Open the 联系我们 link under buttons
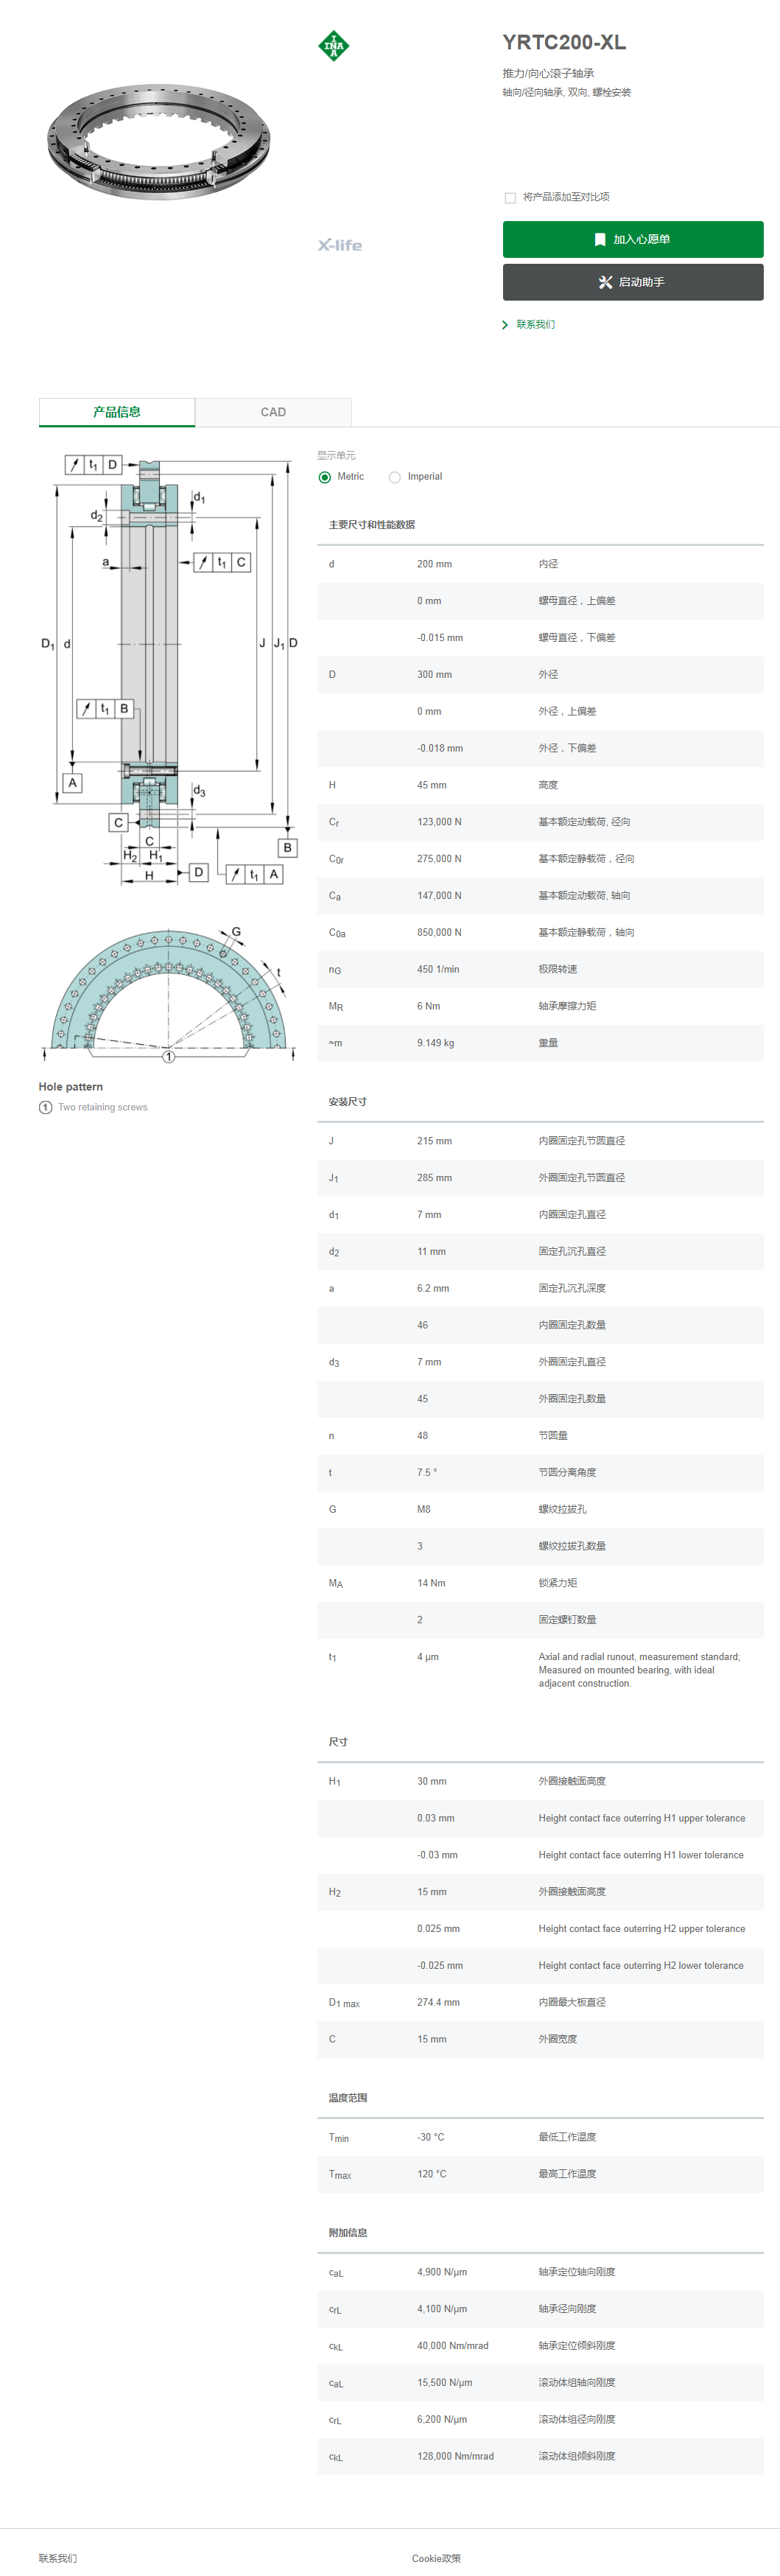The image size is (780, 2576). [x=536, y=325]
